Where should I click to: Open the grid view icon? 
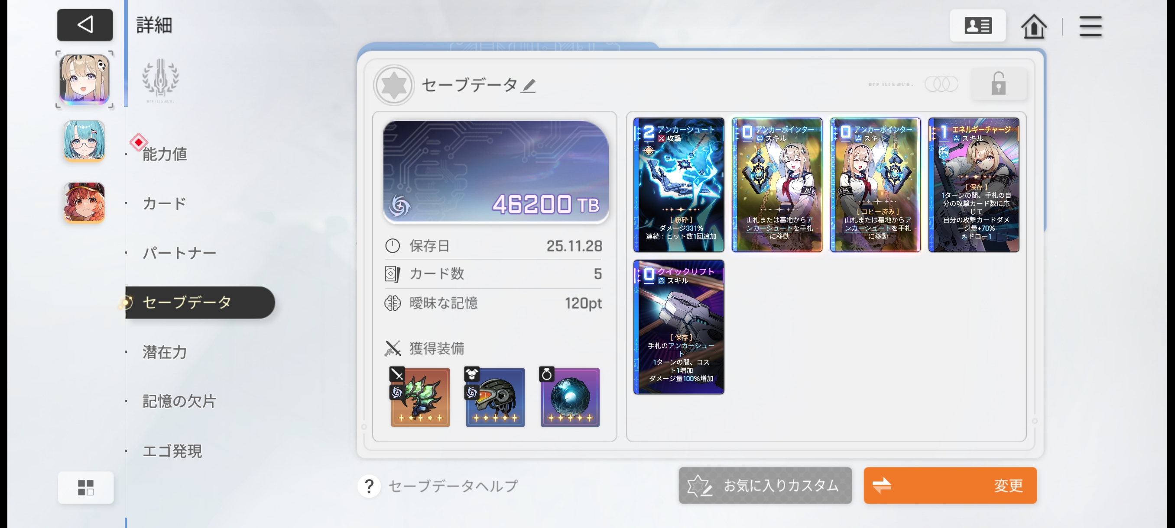(86, 487)
